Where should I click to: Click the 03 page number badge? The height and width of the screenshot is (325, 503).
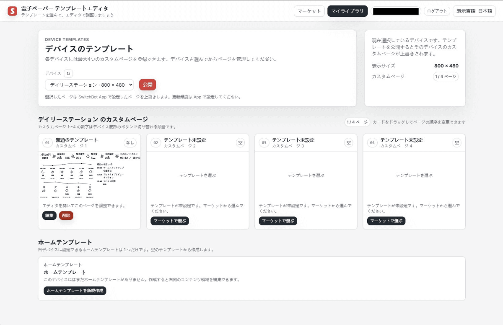[264, 143]
